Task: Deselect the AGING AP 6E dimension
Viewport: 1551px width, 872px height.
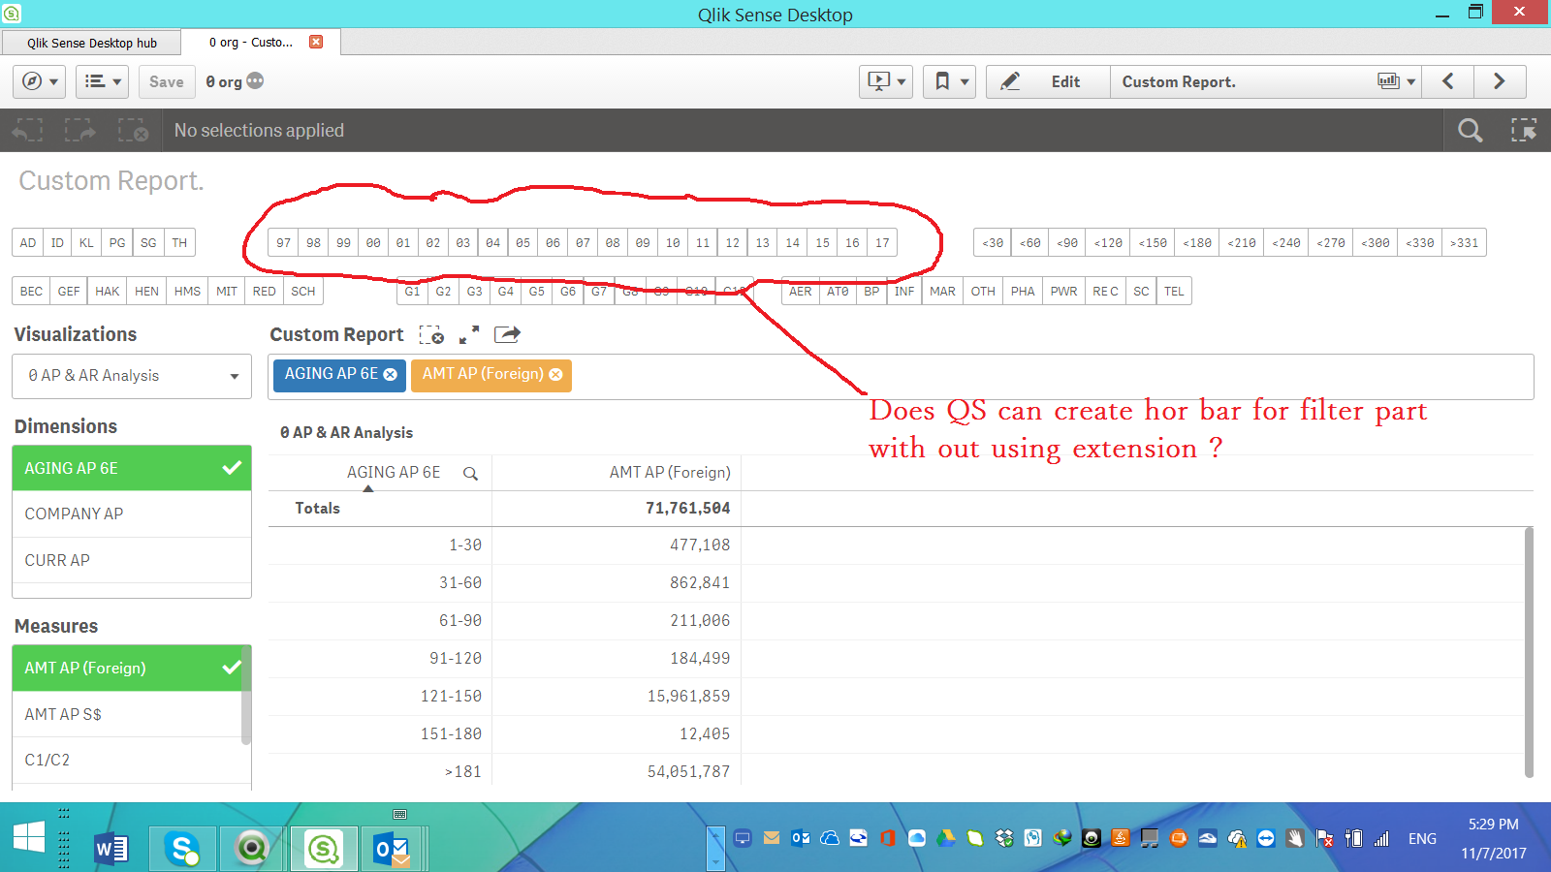Action: tap(132, 468)
